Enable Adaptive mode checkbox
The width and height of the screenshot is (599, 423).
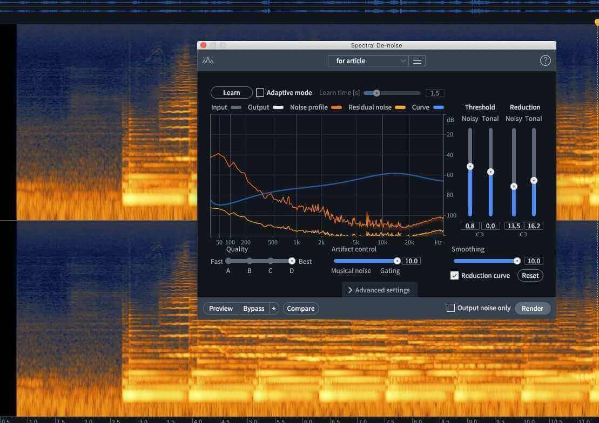pyautogui.click(x=260, y=92)
